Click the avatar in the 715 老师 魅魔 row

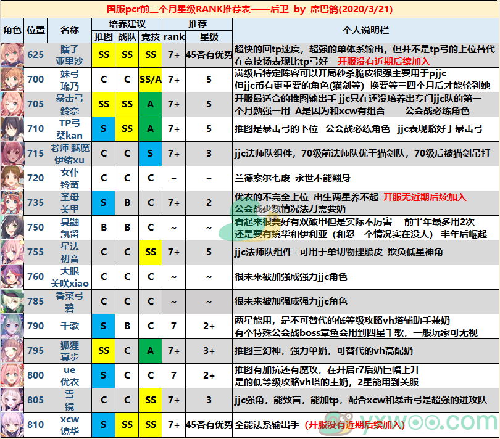pos(12,154)
